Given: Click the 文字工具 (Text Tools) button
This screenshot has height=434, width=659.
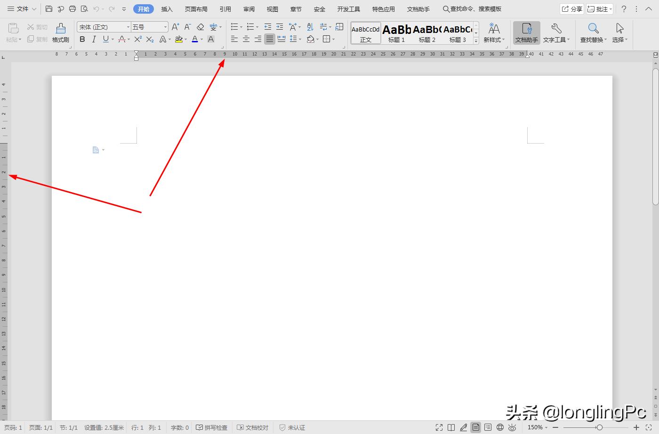Looking at the screenshot, I should (556, 33).
